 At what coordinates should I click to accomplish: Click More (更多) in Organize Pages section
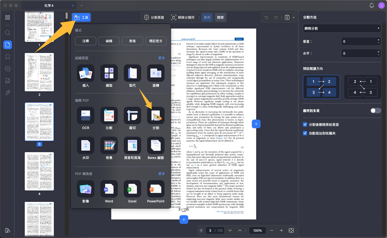162,58
